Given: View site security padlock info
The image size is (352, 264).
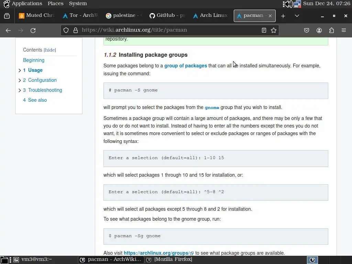Looking at the screenshot, I should 76,30.
